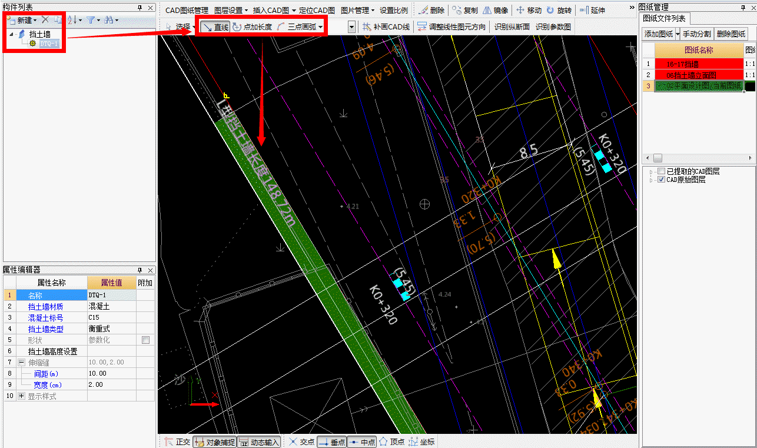Toggle 顶点 vertex snap
Viewport: 757px width, 448px height.
[x=391, y=442]
